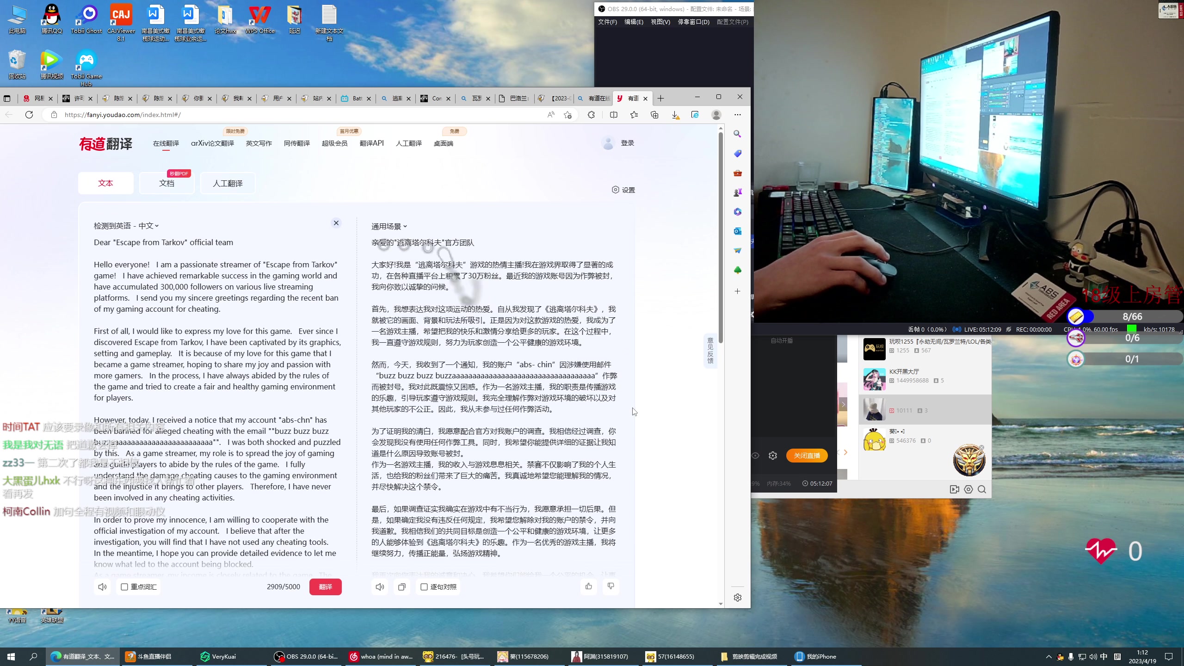
Task: Open Tencent QQ desktop icon
Action: point(51,19)
